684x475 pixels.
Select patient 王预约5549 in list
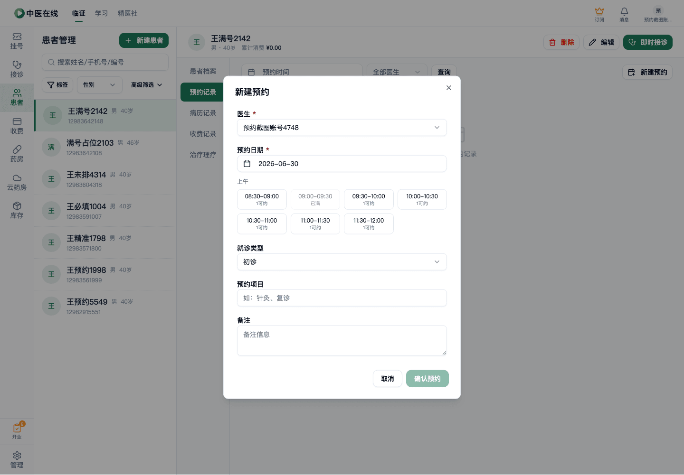(x=105, y=306)
